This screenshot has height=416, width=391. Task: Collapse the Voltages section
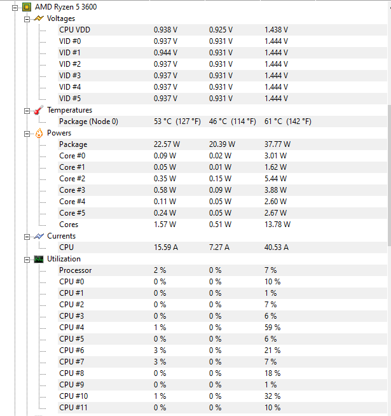point(27,19)
